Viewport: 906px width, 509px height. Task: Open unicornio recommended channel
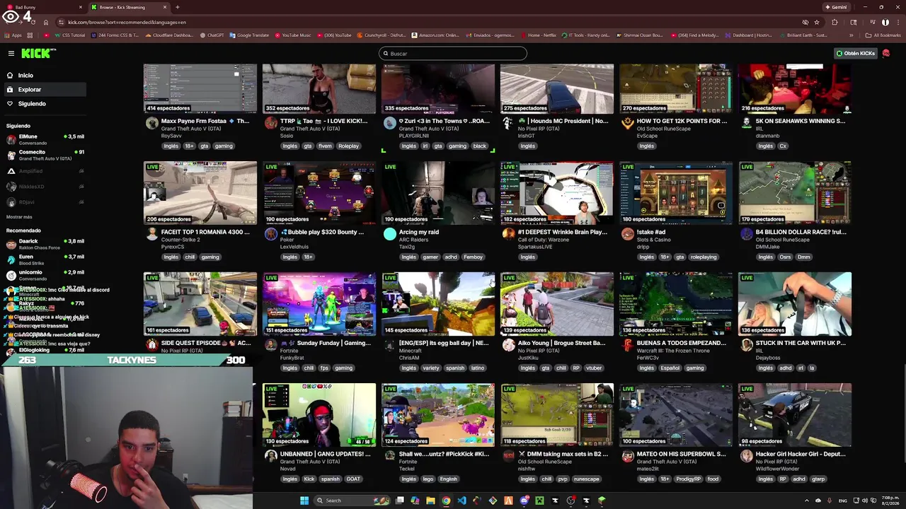coord(44,275)
